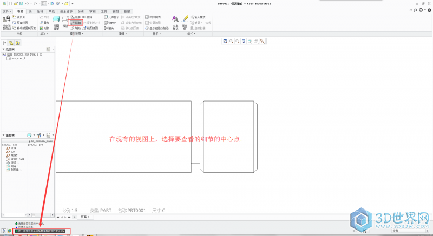
Task: Switch to the 审阅 ribbon tab
Action: tap(93, 11)
